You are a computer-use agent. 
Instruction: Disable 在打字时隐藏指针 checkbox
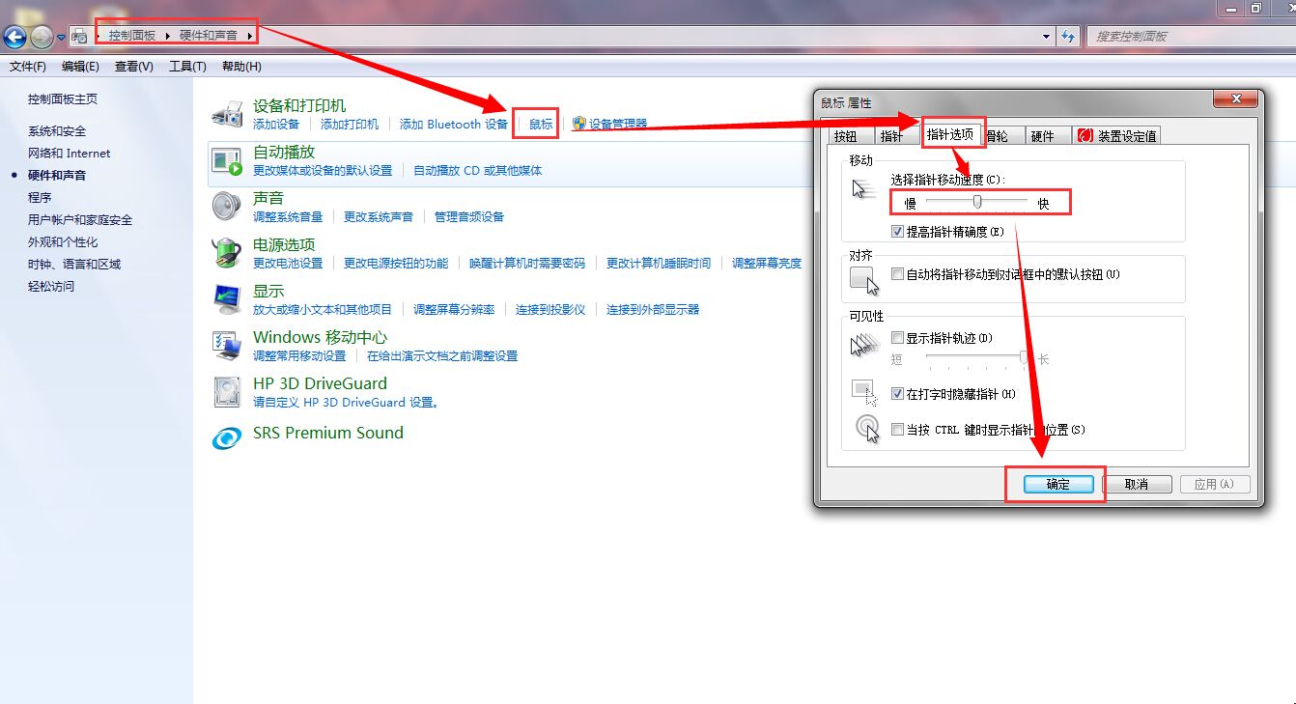point(896,393)
